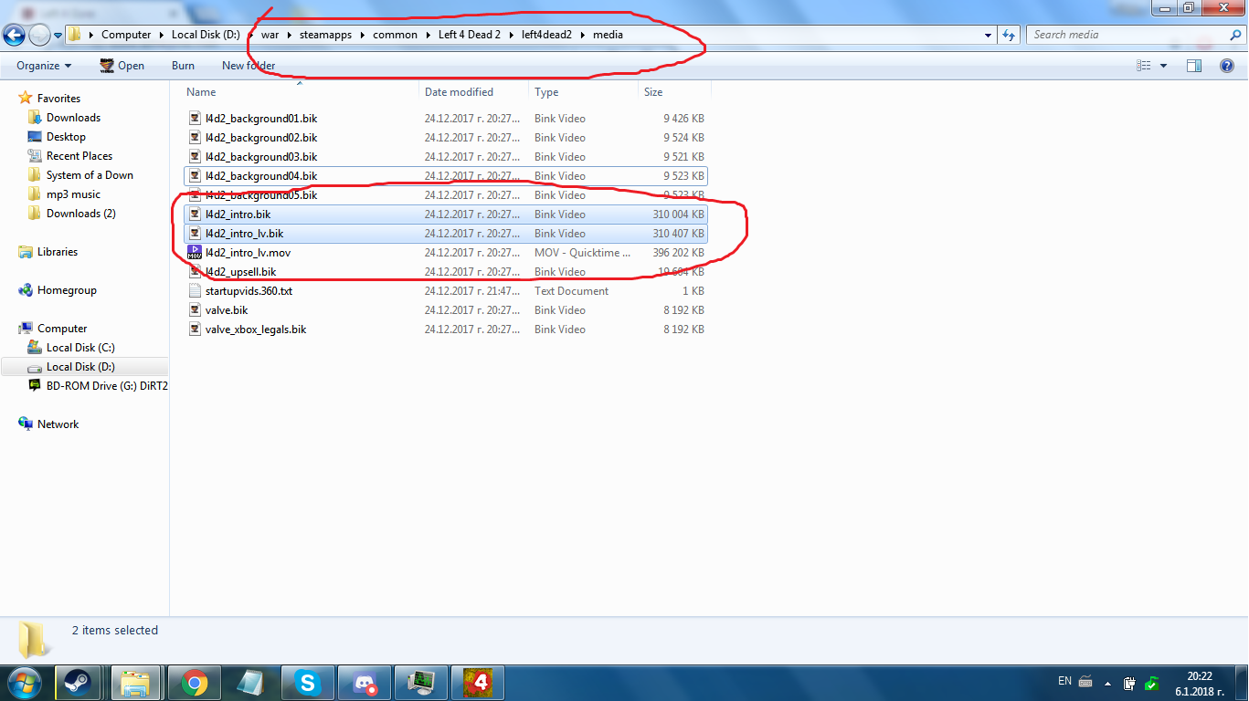The image size is (1249, 701).
Task: Click the New folder button
Action: coord(249,66)
